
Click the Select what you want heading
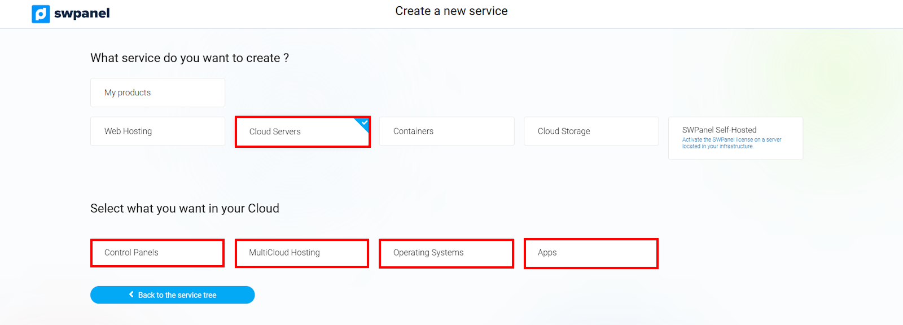[x=185, y=209]
